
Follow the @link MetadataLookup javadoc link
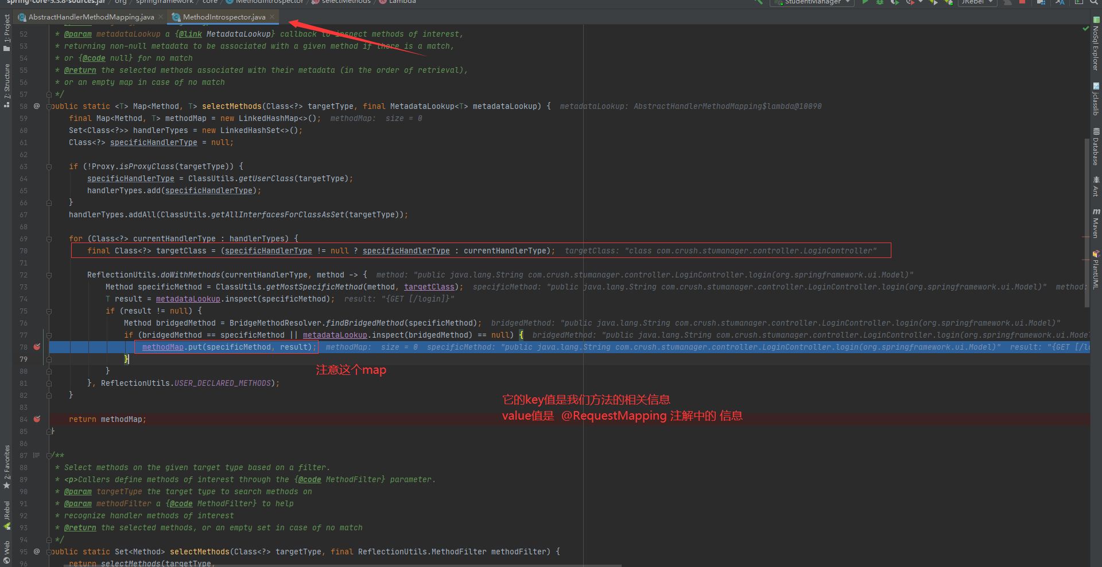pos(238,34)
